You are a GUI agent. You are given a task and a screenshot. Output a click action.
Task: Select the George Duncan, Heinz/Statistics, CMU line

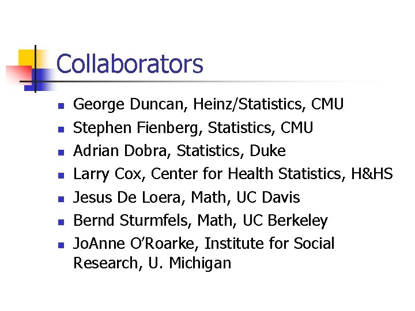click(209, 104)
